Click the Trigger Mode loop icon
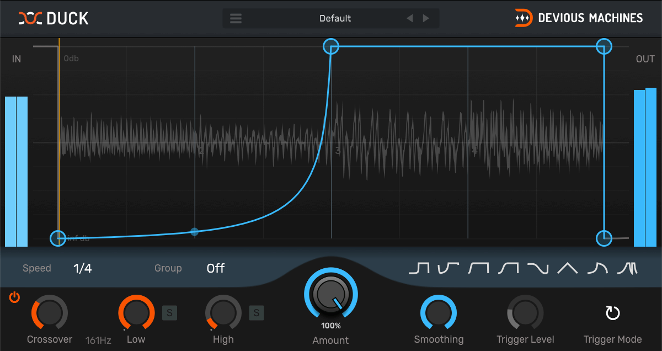The width and height of the screenshot is (662, 351). point(612,313)
